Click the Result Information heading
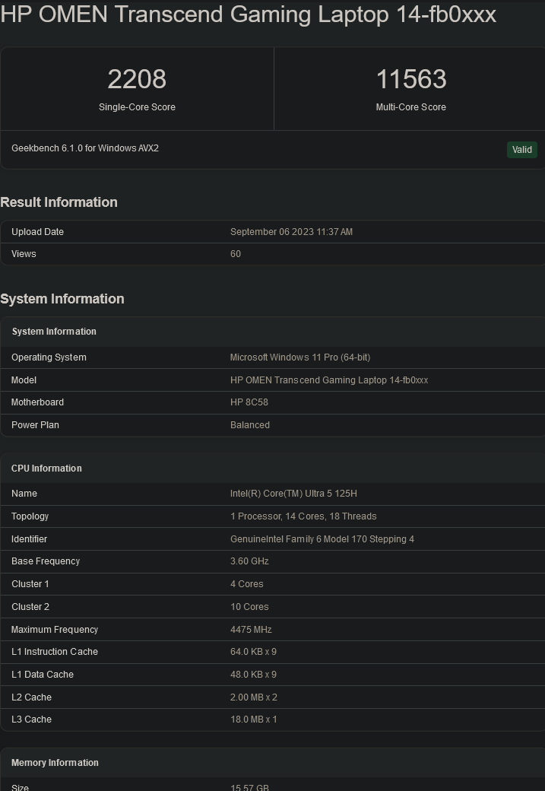Image resolution: width=545 pixels, height=791 pixels. pyautogui.click(x=59, y=202)
